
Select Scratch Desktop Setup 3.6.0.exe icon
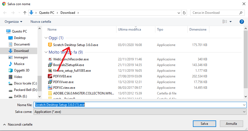50,45
